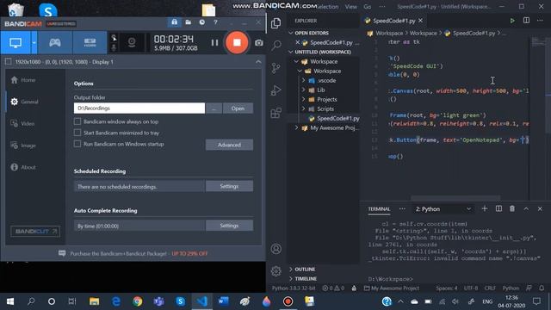The image size is (551, 310).
Task: Enable Run Bandicam on Windows startup
Action: 77,144
